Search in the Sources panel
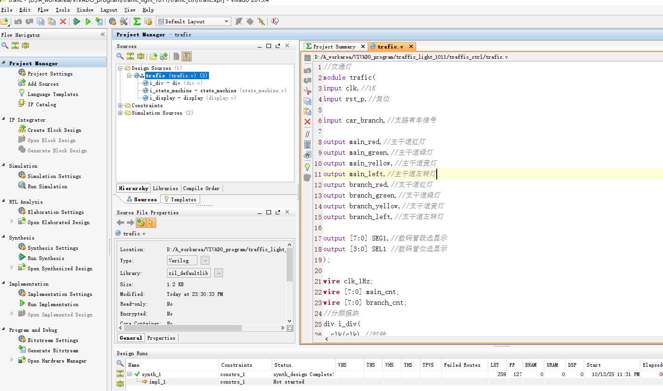The width and height of the screenshot is (663, 391). [120, 56]
